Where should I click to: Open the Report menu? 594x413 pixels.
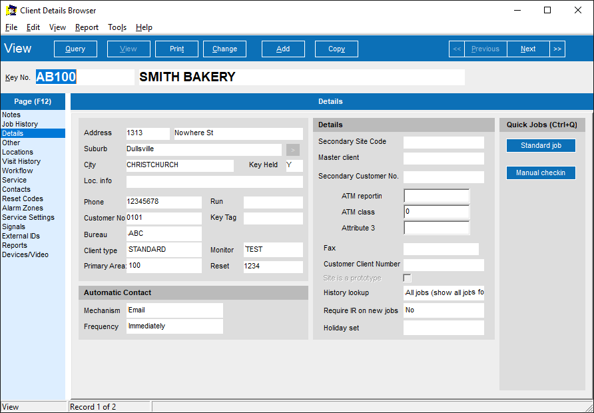tap(87, 27)
